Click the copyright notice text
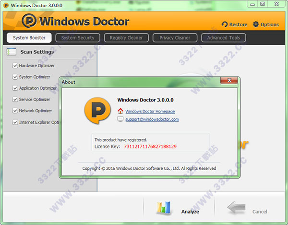 point(149,168)
